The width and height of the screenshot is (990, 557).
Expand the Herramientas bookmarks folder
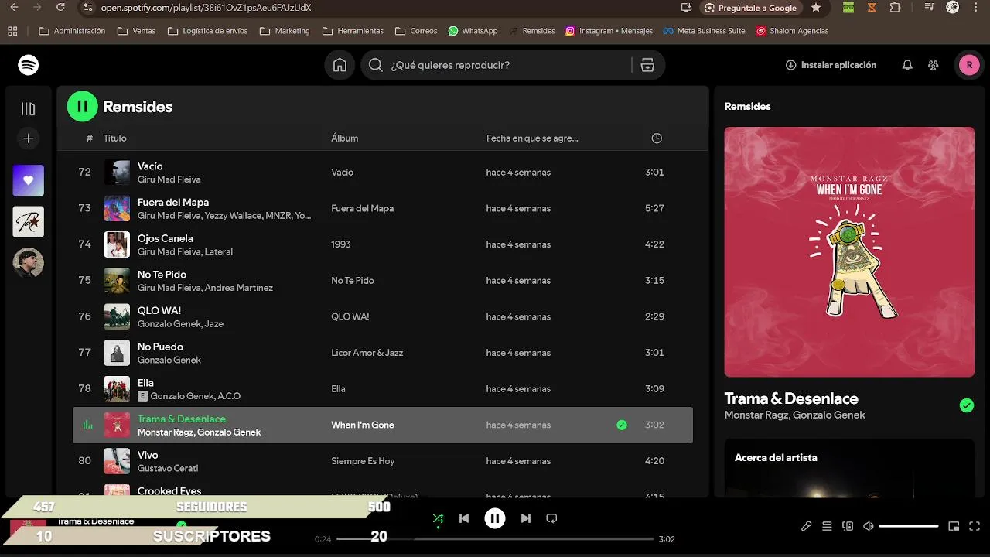coord(353,31)
